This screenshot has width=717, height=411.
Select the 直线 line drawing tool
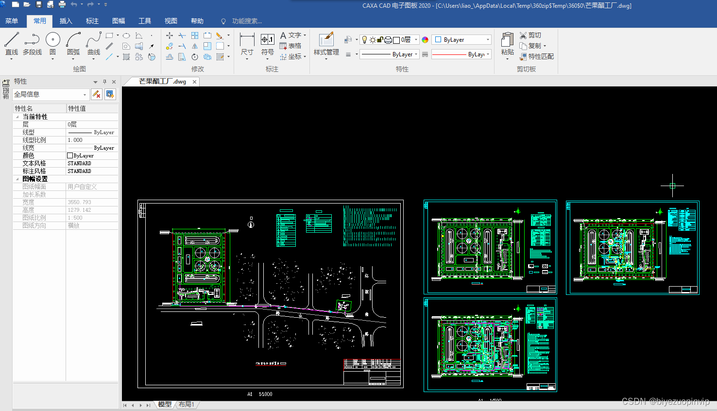12,43
